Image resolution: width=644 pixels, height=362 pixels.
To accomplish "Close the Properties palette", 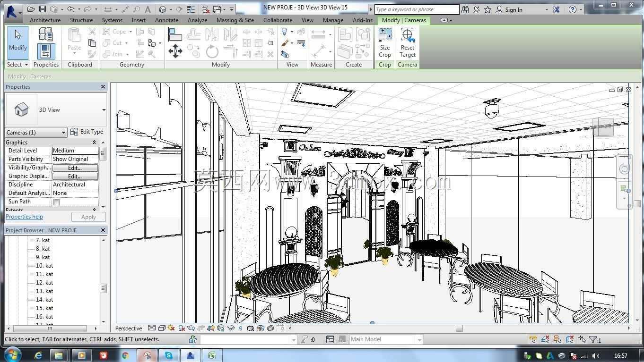I will 103,87.
